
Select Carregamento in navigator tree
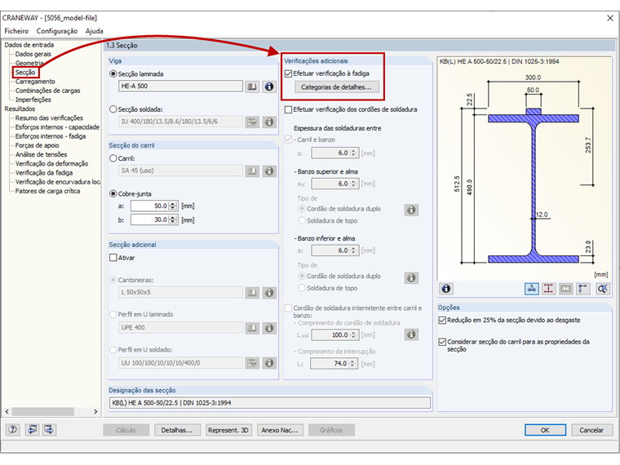coord(35,82)
